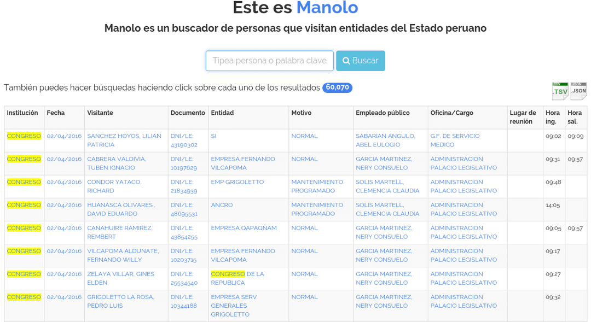
Task: Click the Oficina/Cargo column header
Action: [x=452, y=113]
